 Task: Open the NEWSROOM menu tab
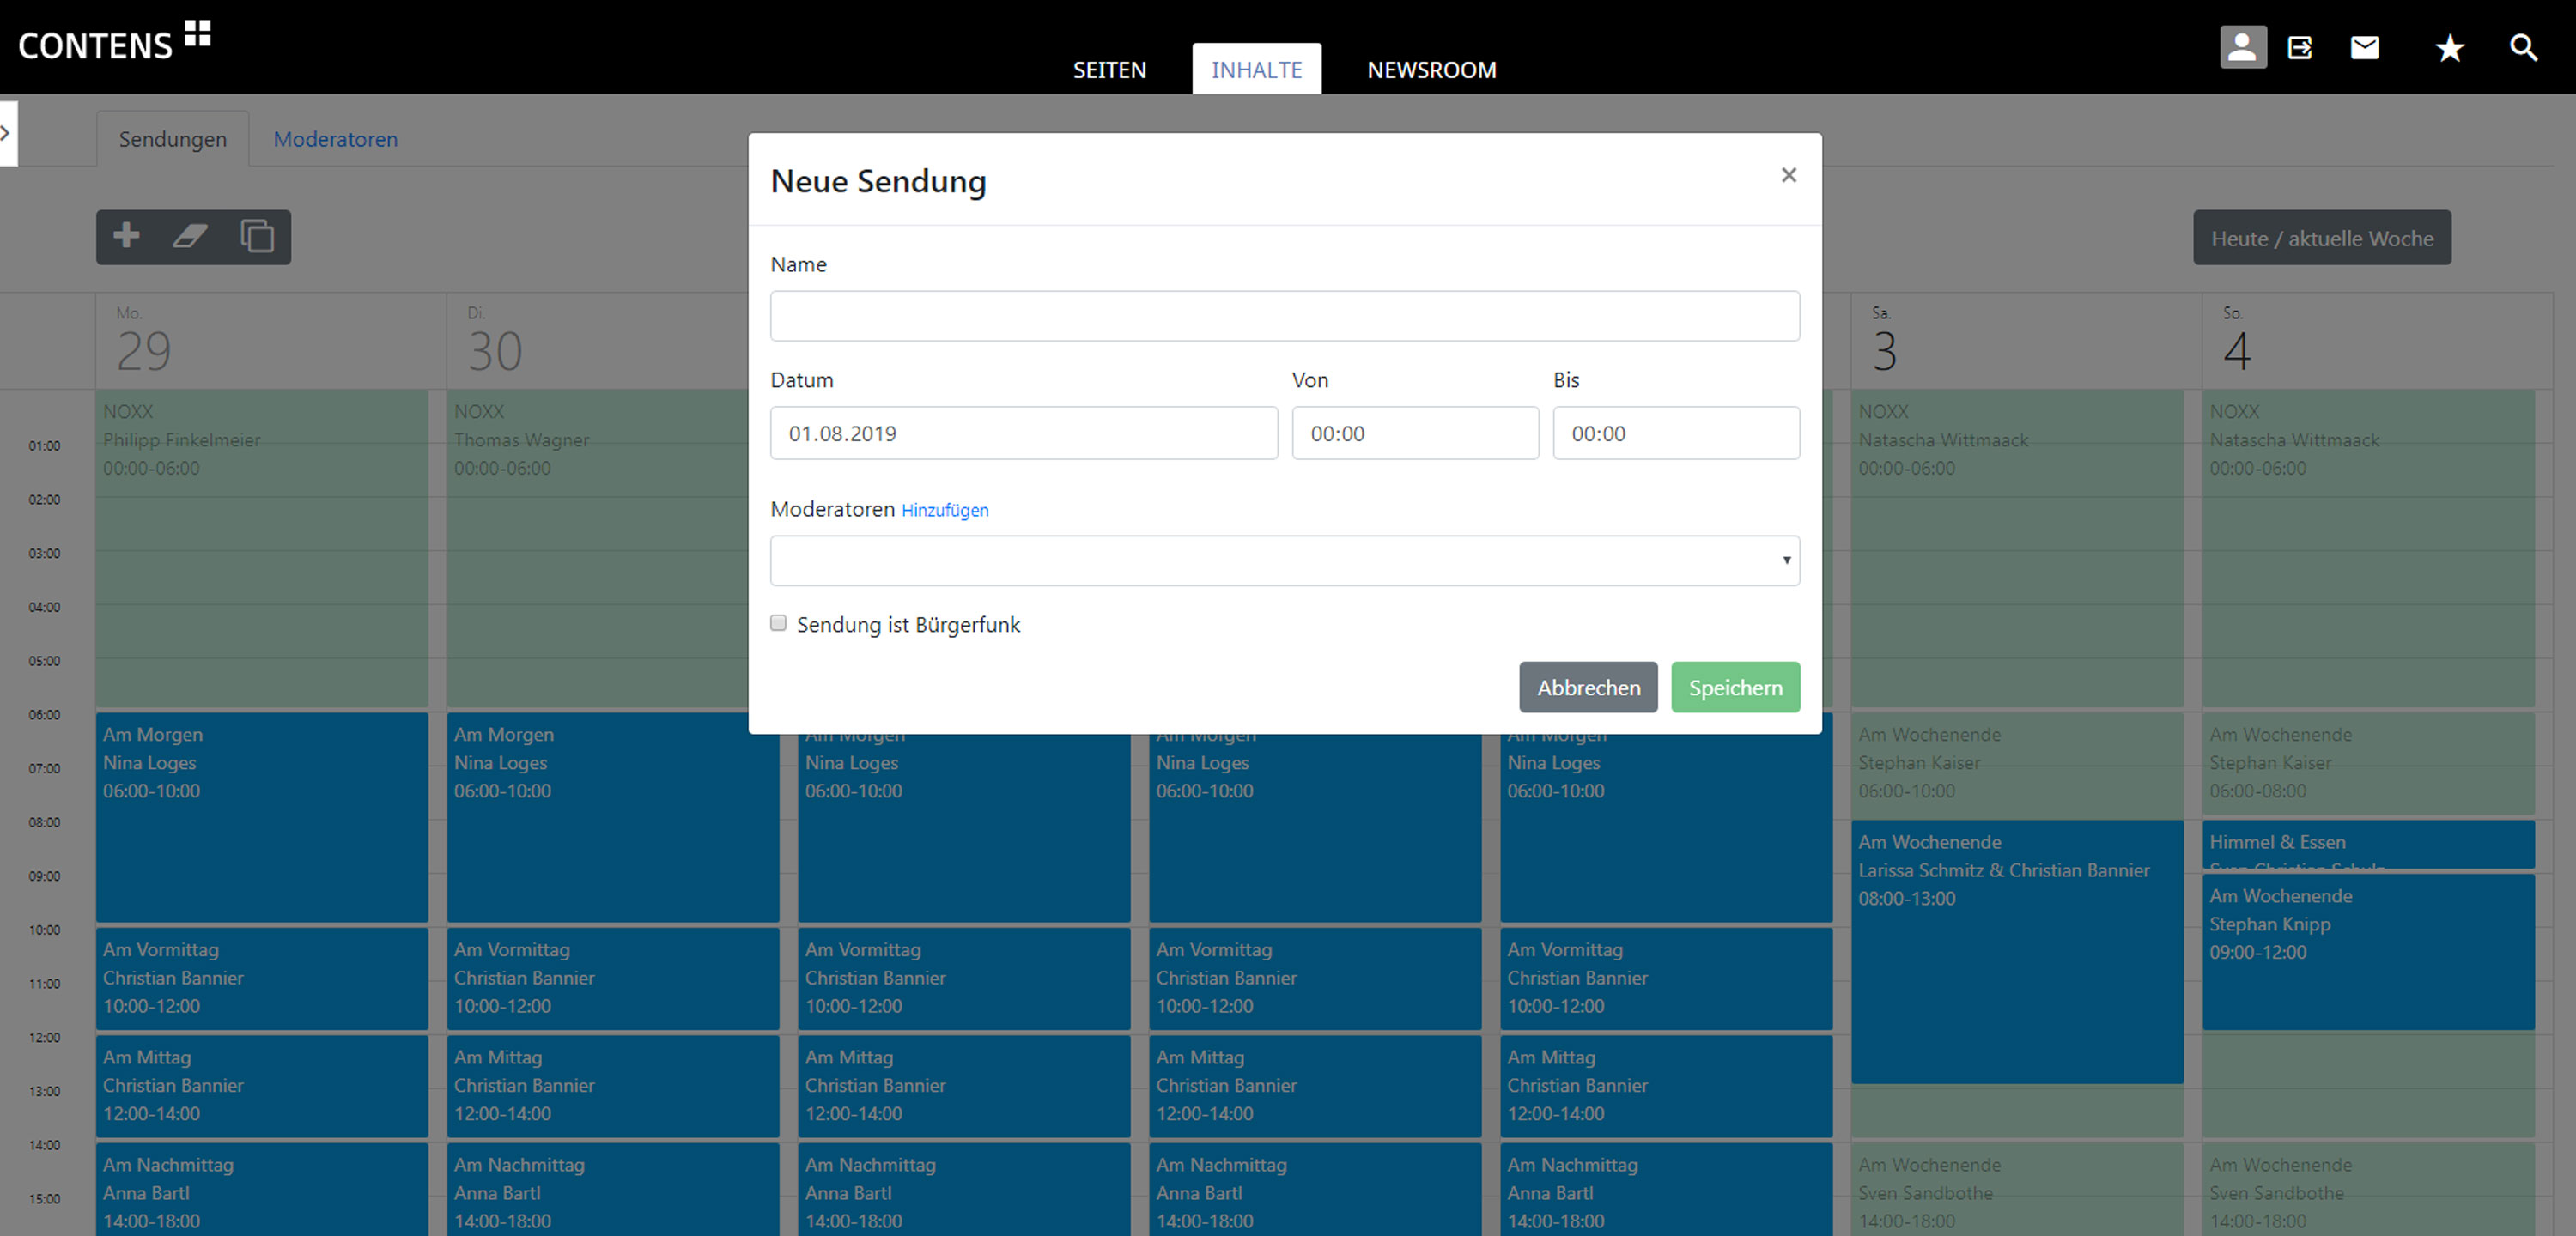pos(1431,70)
